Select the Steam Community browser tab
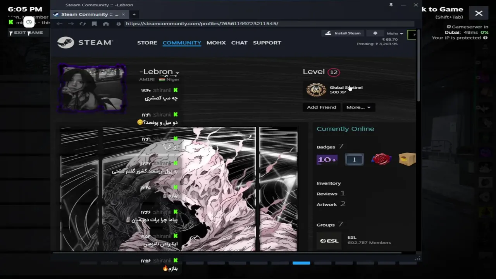Screen dimensions: 496x279 [x=90, y=14]
